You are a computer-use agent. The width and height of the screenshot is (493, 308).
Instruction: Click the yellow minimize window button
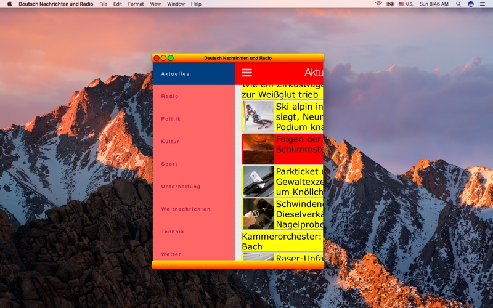[x=163, y=58]
